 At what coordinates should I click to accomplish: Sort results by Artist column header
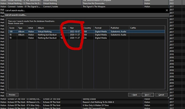pos(32,28)
